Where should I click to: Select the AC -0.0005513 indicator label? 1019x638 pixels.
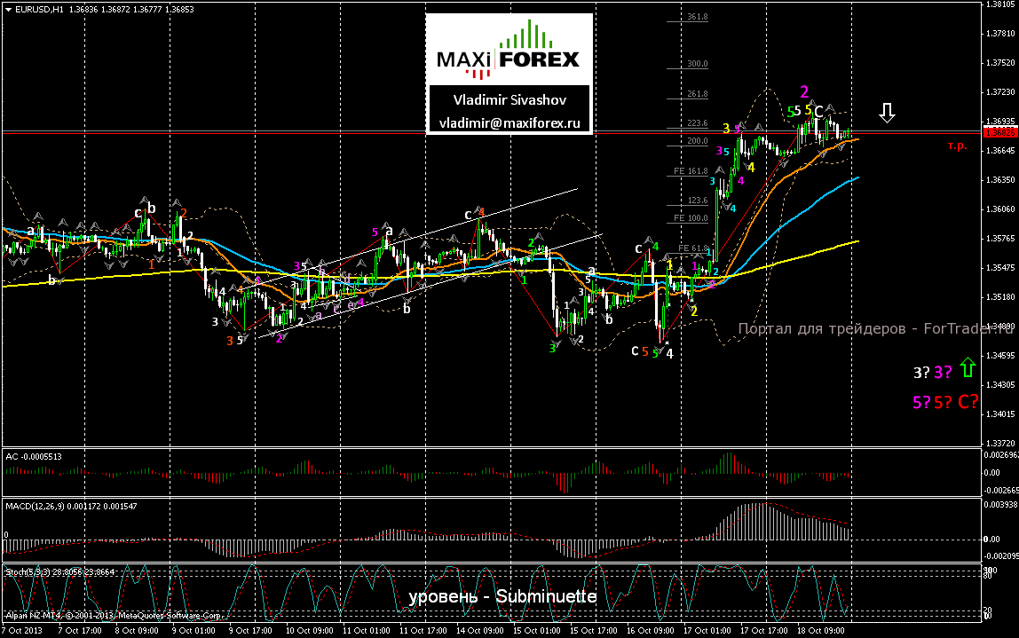pyautogui.click(x=34, y=457)
